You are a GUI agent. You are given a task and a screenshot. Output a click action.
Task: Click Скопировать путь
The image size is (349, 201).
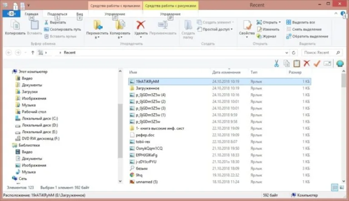click(x=62, y=29)
